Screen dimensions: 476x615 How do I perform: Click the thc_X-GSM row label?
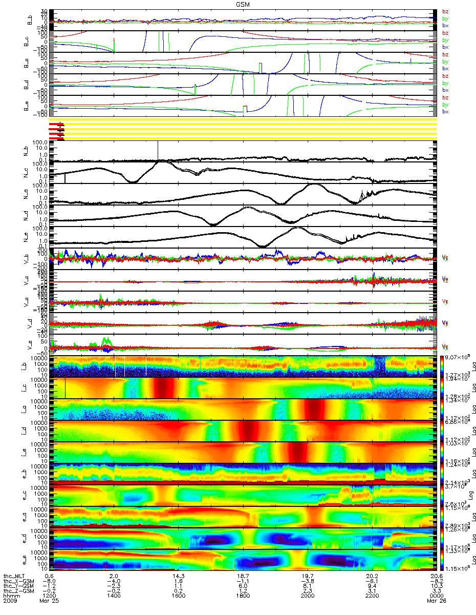19,581
